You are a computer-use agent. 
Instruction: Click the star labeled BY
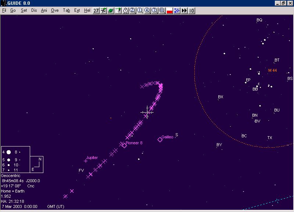pyautogui.click(x=219, y=145)
